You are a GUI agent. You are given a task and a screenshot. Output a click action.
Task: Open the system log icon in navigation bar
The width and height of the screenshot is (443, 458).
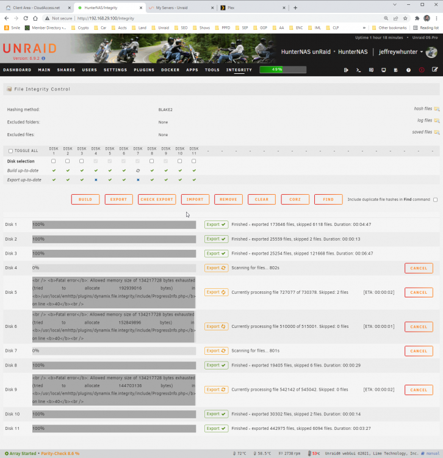pyautogui.click(x=396, y=70)
